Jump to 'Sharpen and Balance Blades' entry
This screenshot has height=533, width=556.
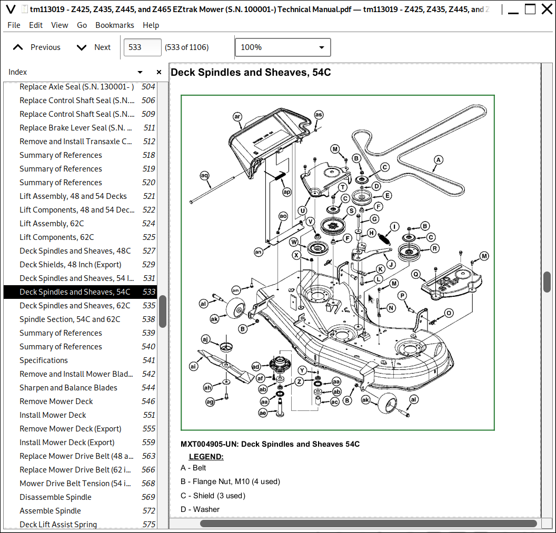point(68,388)
